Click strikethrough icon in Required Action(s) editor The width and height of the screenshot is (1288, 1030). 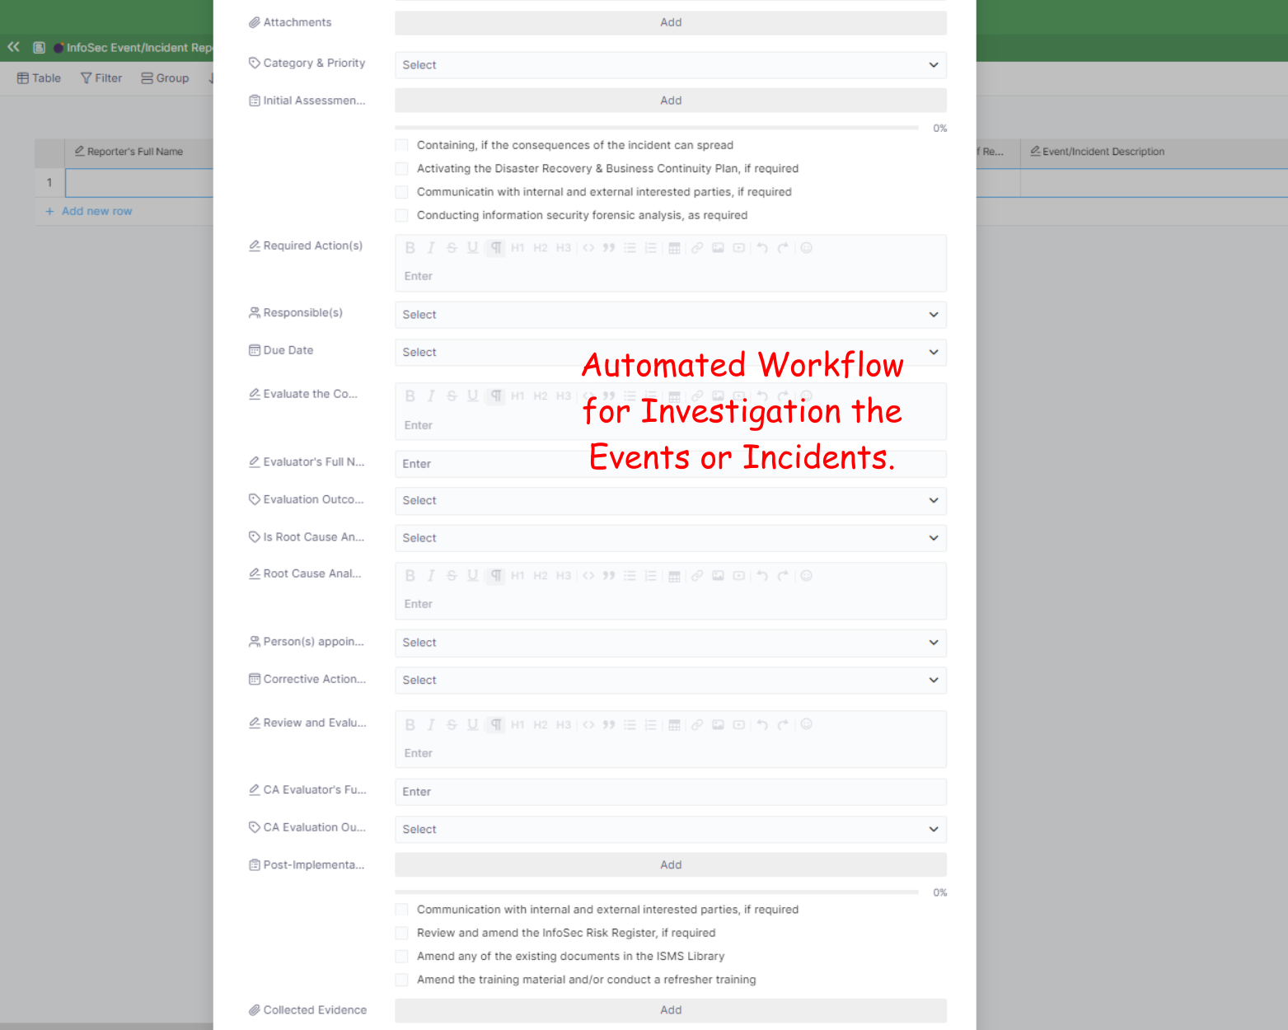point(452,248)
